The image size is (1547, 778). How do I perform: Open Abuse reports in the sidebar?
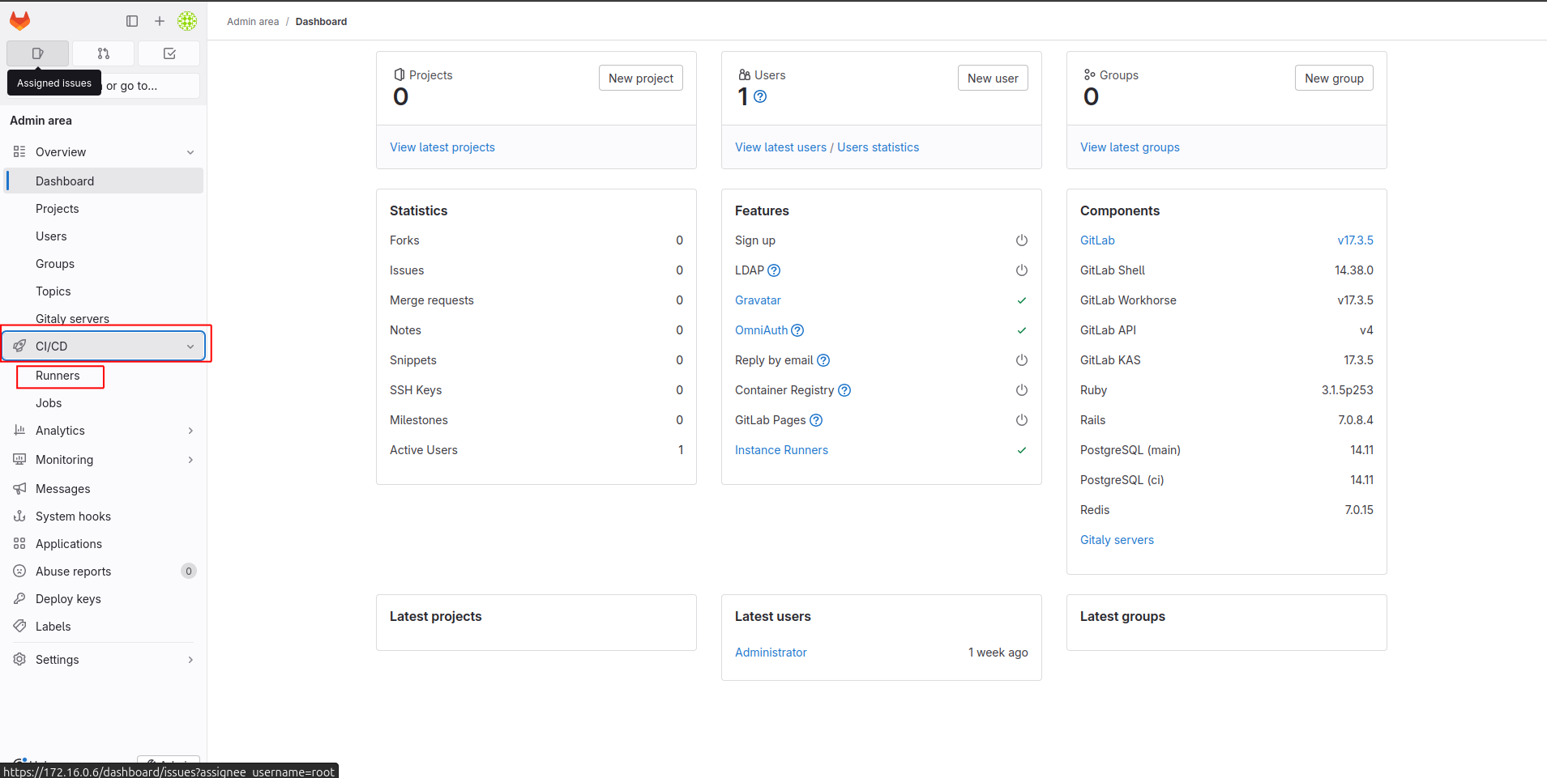point(104,572)
